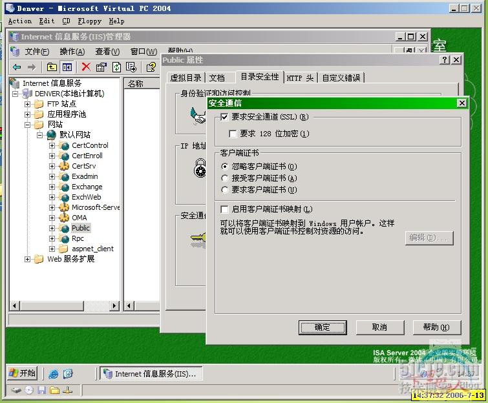The image size is (488, 403).
Task: Expand the Public node
Action: click(x=52, y=228)
